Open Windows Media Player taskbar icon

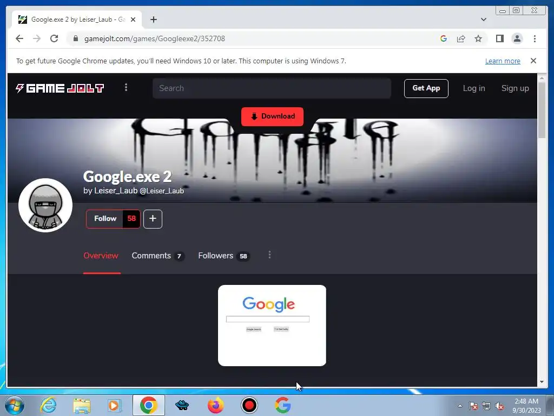tap(115, 405)
